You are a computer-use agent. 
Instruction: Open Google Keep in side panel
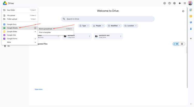(x=191, y=16)
